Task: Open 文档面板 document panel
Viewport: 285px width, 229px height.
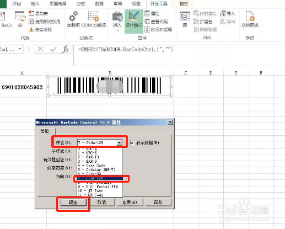Action: coord(250,19)
